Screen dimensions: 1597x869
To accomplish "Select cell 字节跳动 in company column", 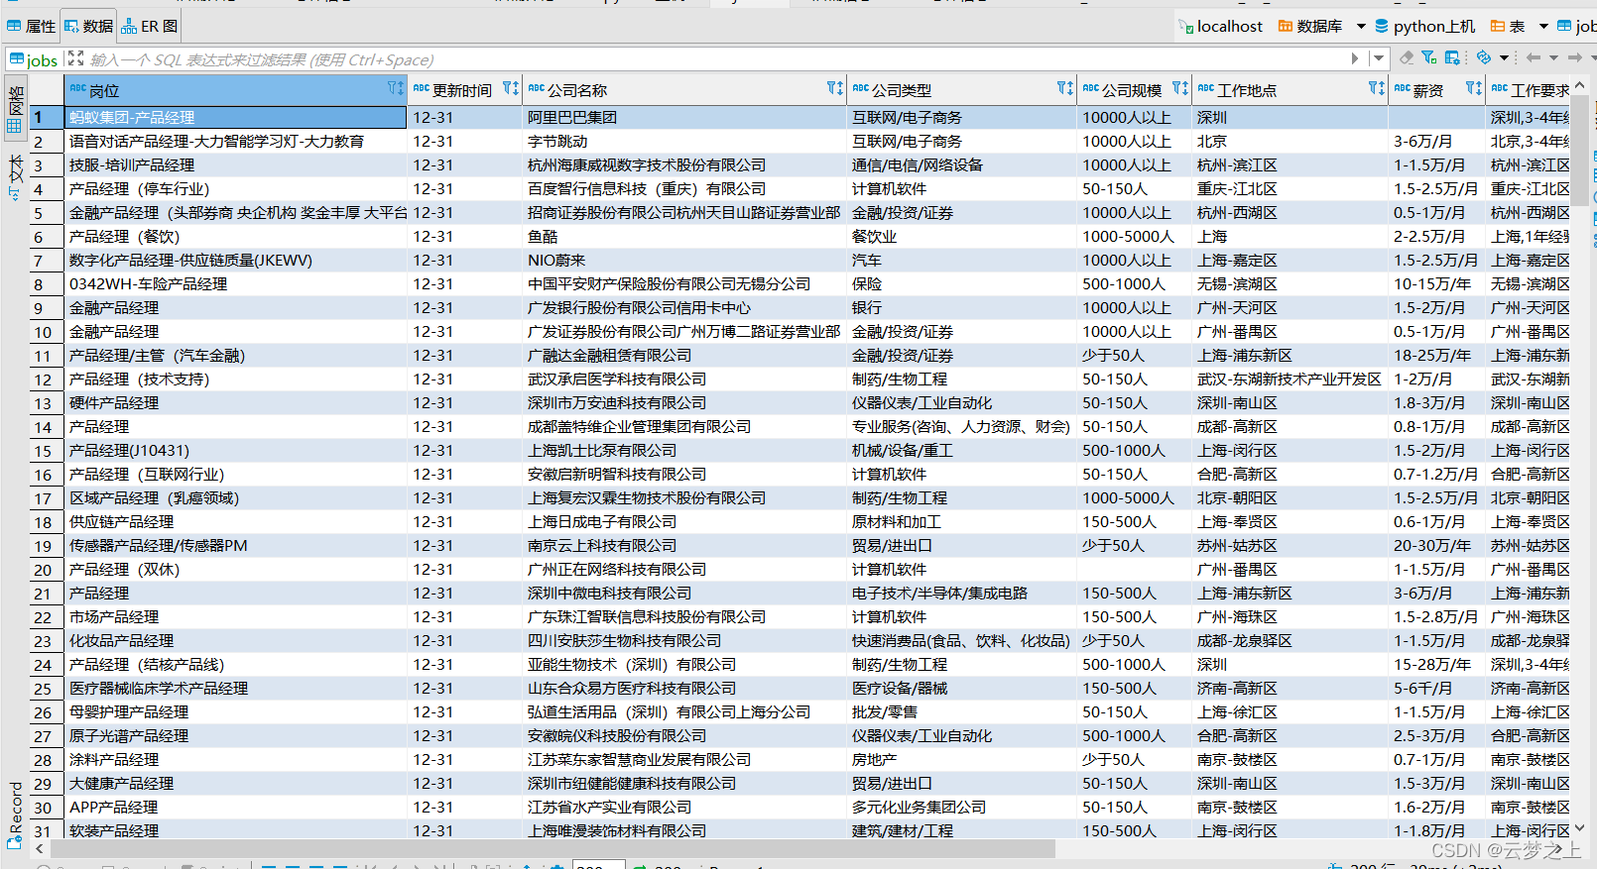I will pyautogui.click(x=684, y=142).
